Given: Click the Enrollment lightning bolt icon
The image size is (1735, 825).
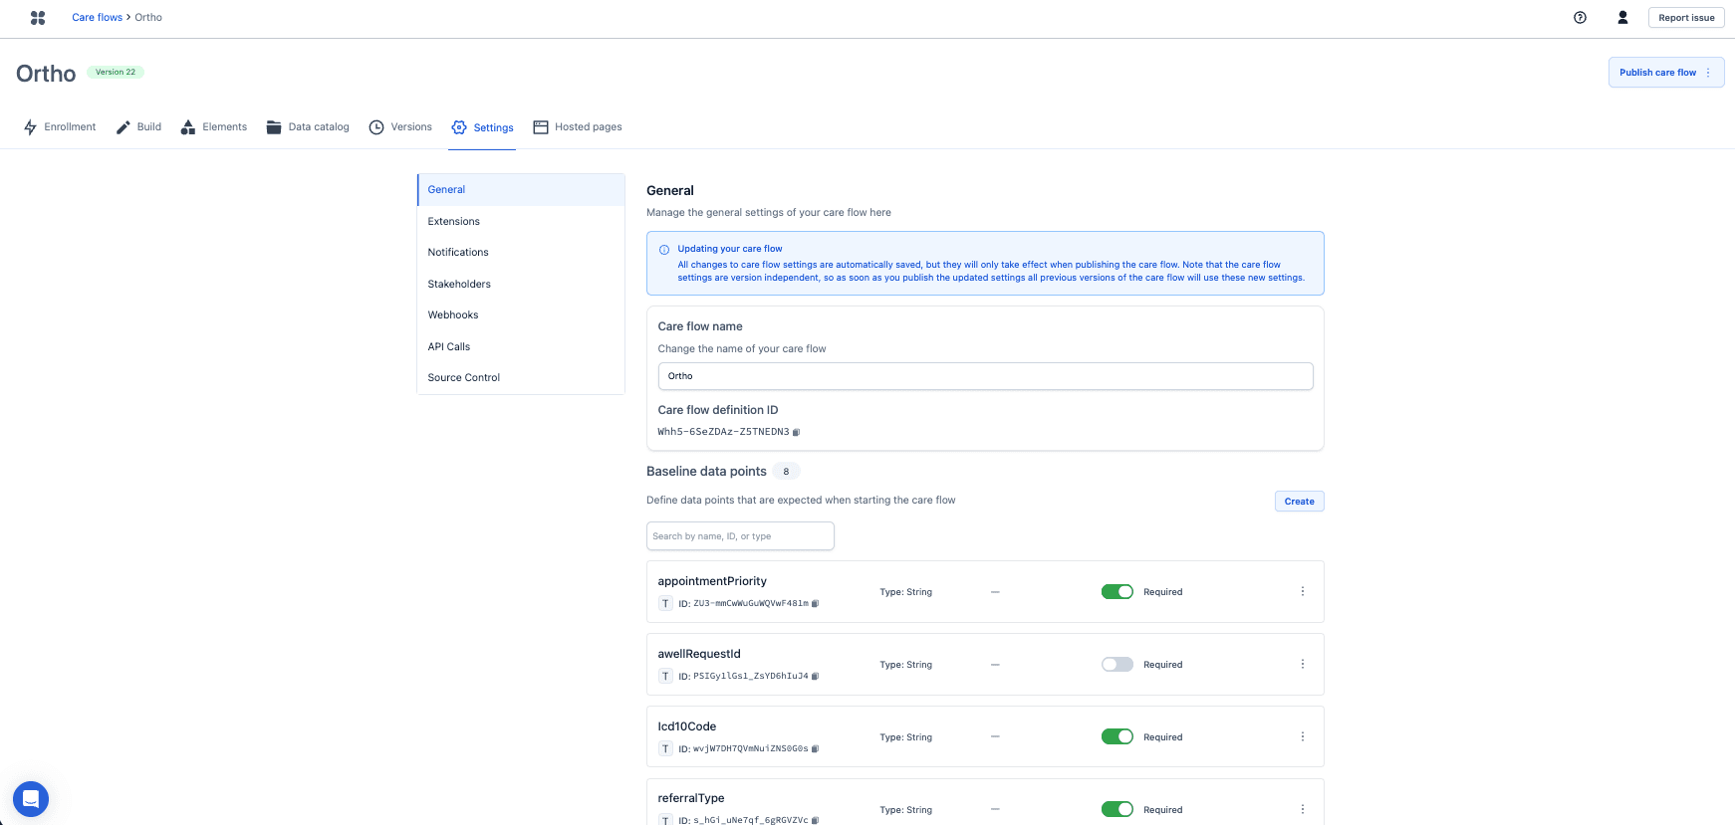Looking at the screenshot, I should (30, 127).
